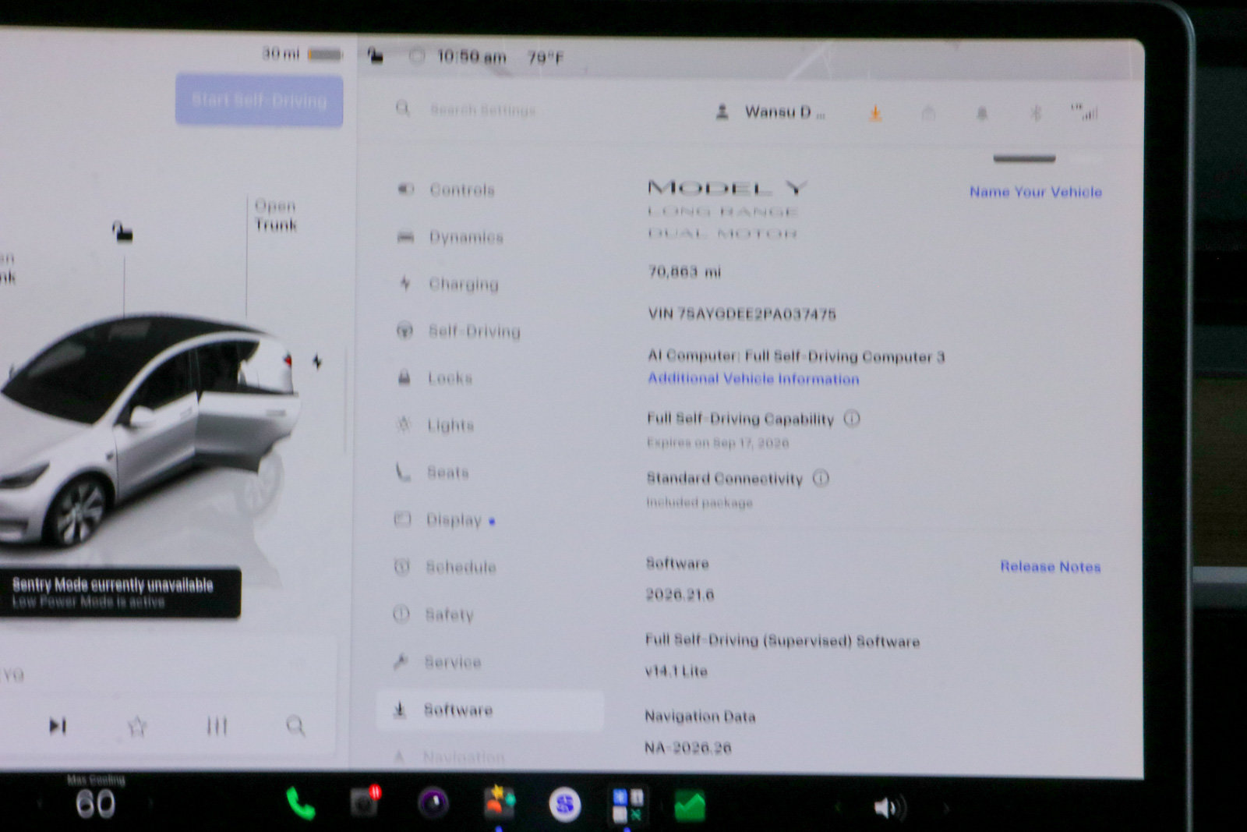Open the HomeLink garage icon
The width and height of the screenshot is (1247, 832).
tap(928, 114)
